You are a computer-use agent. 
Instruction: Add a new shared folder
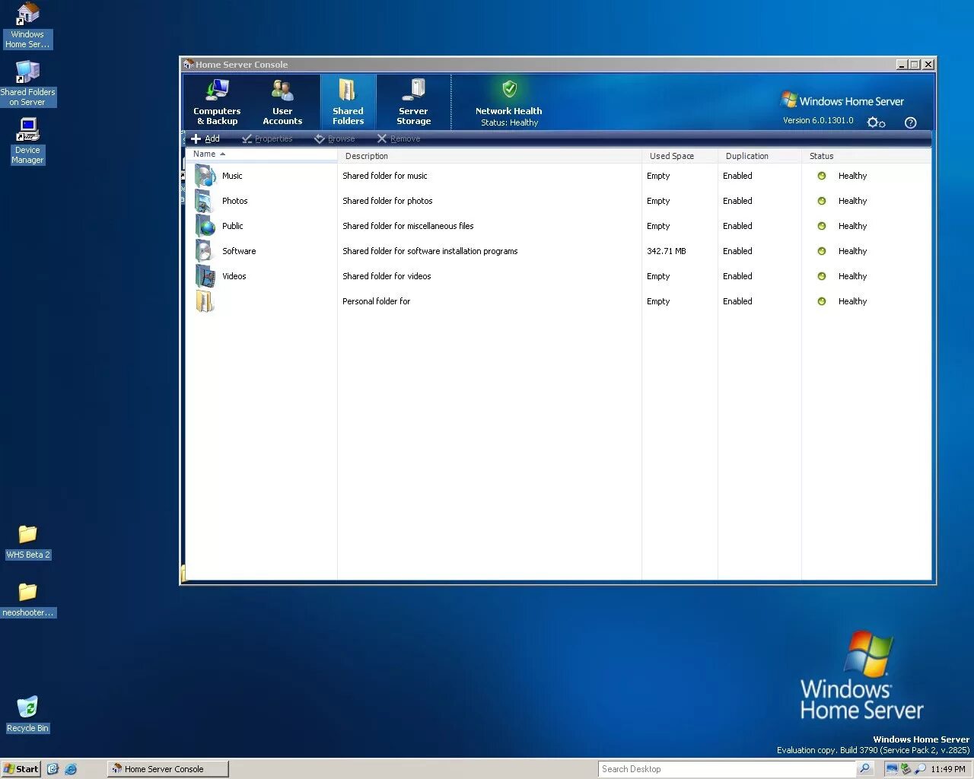[x=205, y=138]
